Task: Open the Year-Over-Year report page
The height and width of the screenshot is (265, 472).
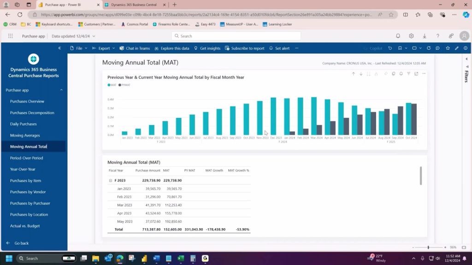Action: pos(23,169)
